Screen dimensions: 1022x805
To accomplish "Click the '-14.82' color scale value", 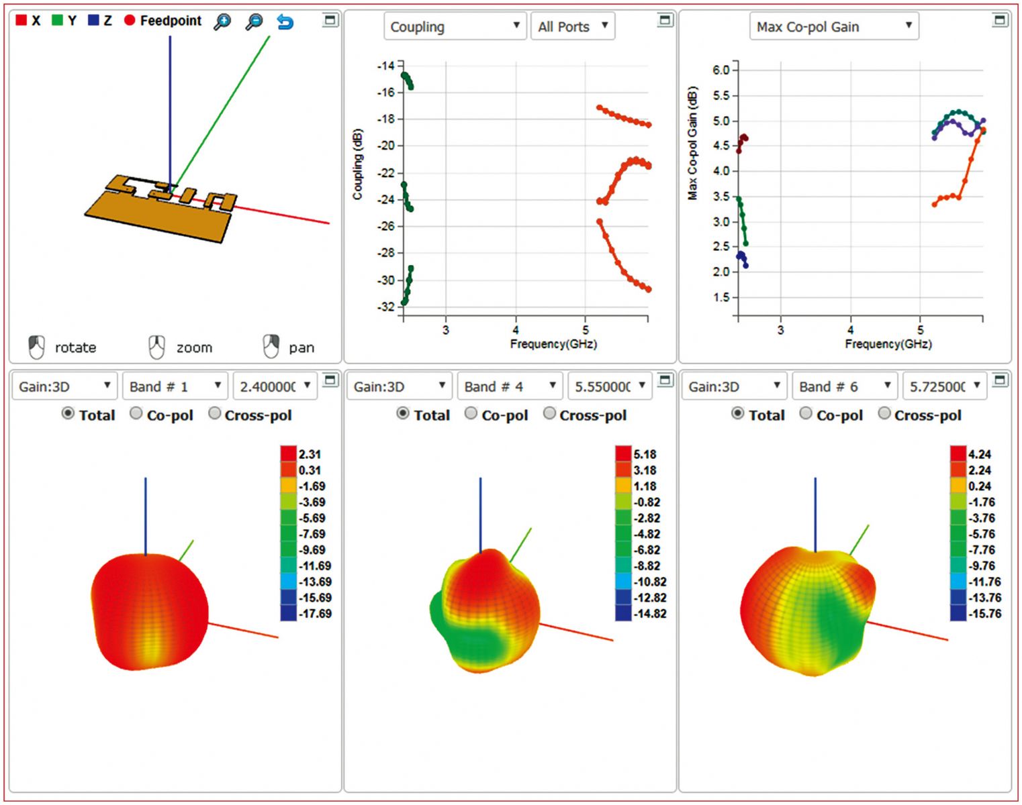I will pos(649,613).
